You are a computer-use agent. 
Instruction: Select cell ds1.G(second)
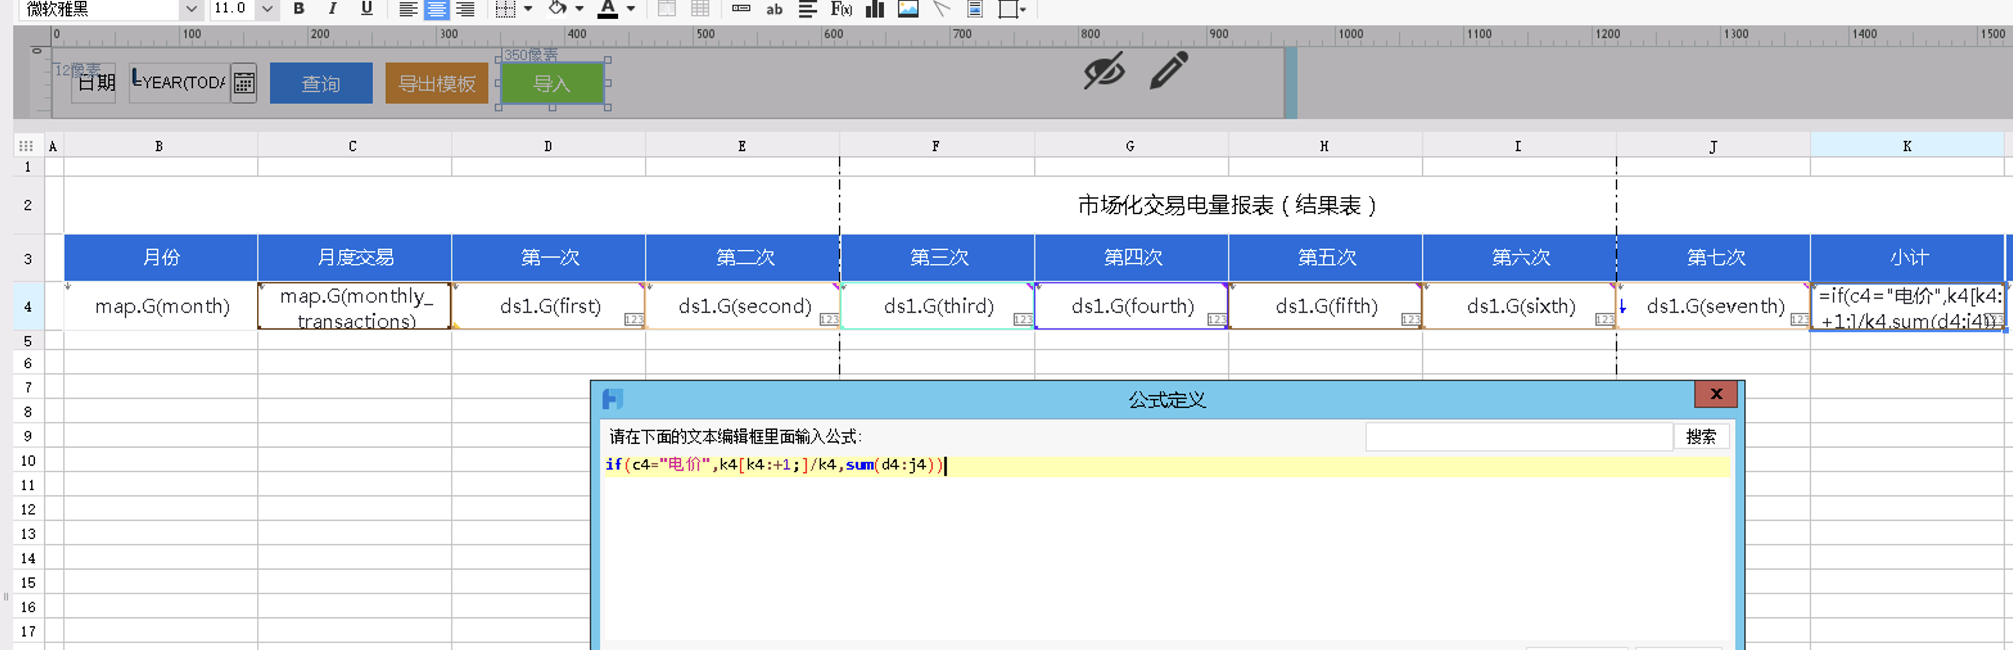(x=743, y=306)
